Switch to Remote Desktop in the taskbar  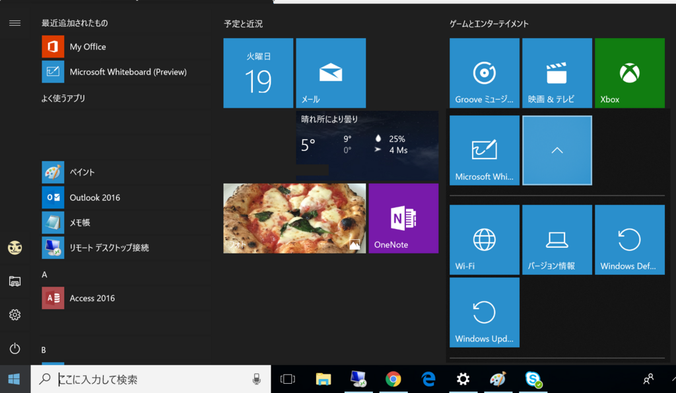coord(358,379)
